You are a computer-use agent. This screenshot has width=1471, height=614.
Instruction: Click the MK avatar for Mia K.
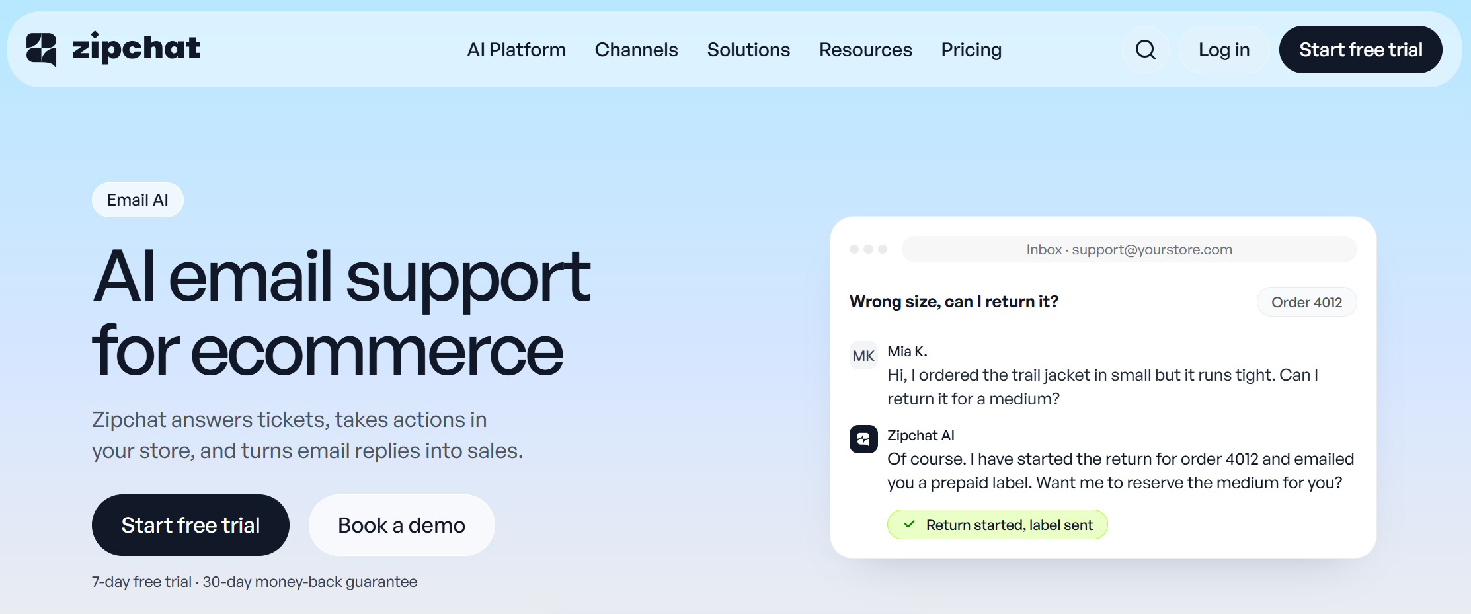point(863,356)
